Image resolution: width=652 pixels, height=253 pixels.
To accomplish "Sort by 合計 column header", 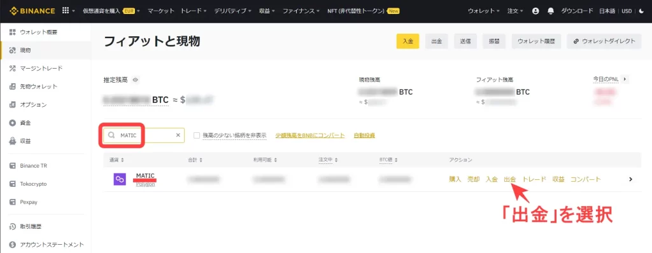I will coord(195,160).
